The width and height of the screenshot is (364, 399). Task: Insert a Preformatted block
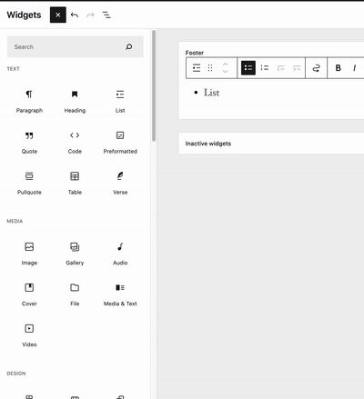pyautogui.click(x=120, y=143)
